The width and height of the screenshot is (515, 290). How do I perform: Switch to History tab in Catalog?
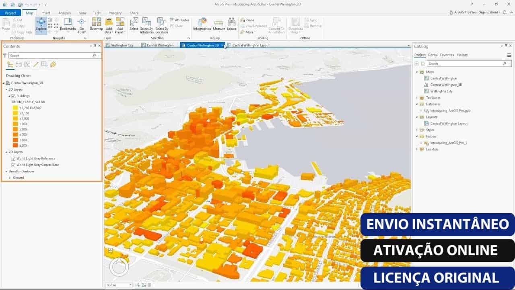tap(462, 55)
